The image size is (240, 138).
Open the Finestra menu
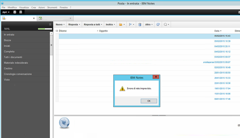63,7
